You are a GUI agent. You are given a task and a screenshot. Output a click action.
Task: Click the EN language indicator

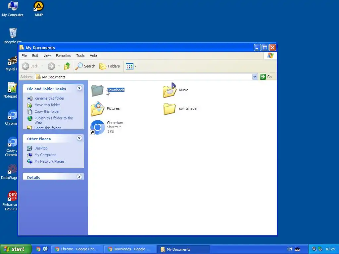point(289,249)
